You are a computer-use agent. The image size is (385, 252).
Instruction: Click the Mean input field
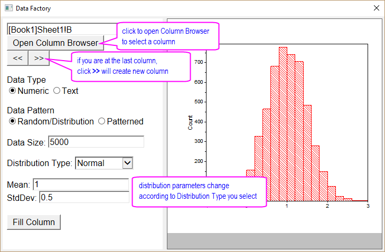coord(81,185)
